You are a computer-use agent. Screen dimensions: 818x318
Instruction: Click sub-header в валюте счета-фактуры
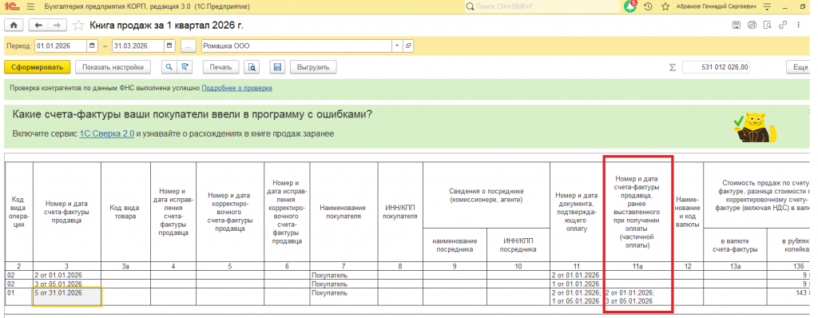coord(735,244)
